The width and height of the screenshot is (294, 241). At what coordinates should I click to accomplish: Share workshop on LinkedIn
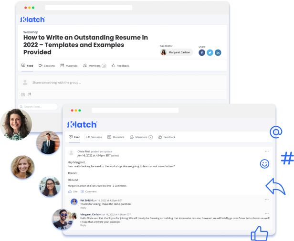pyautogui.click(x=218, y=52)
